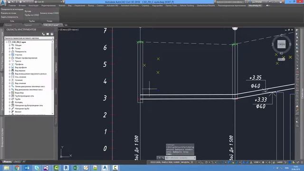The height and width of the screenshot is (171, 304).
Task: Click 'Поверхность из колодцев' ribbon command
Action: 12,9
